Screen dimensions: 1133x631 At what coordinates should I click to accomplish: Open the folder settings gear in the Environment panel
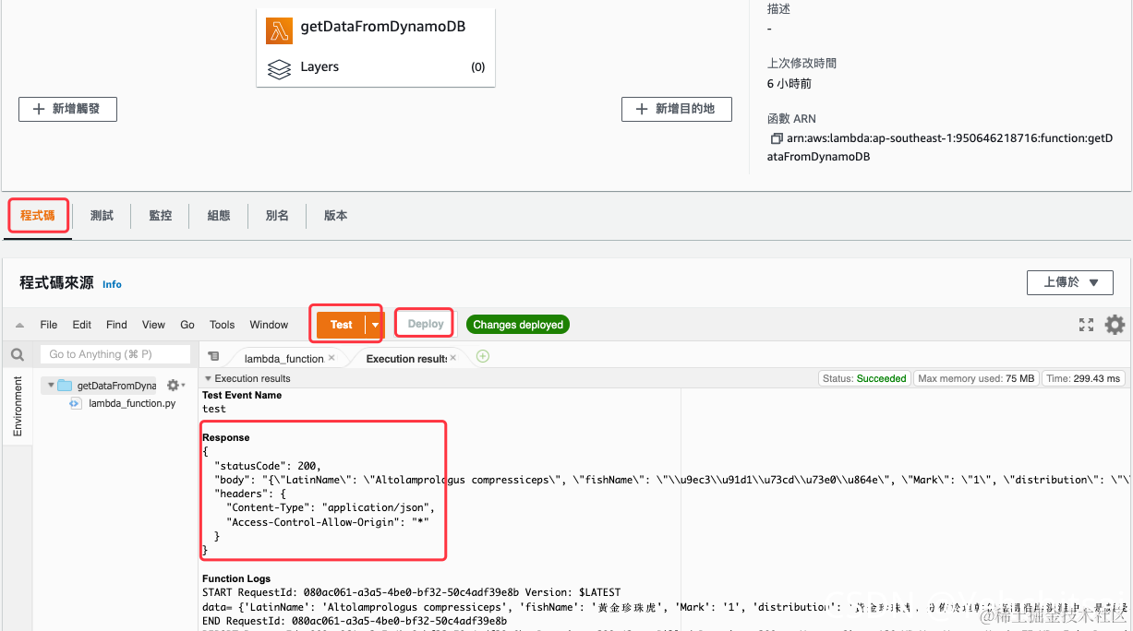(175, 386)
